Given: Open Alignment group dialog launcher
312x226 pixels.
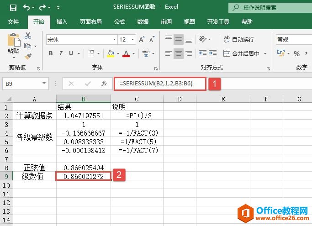Looking at the screenshot, I should coord(268,68).
